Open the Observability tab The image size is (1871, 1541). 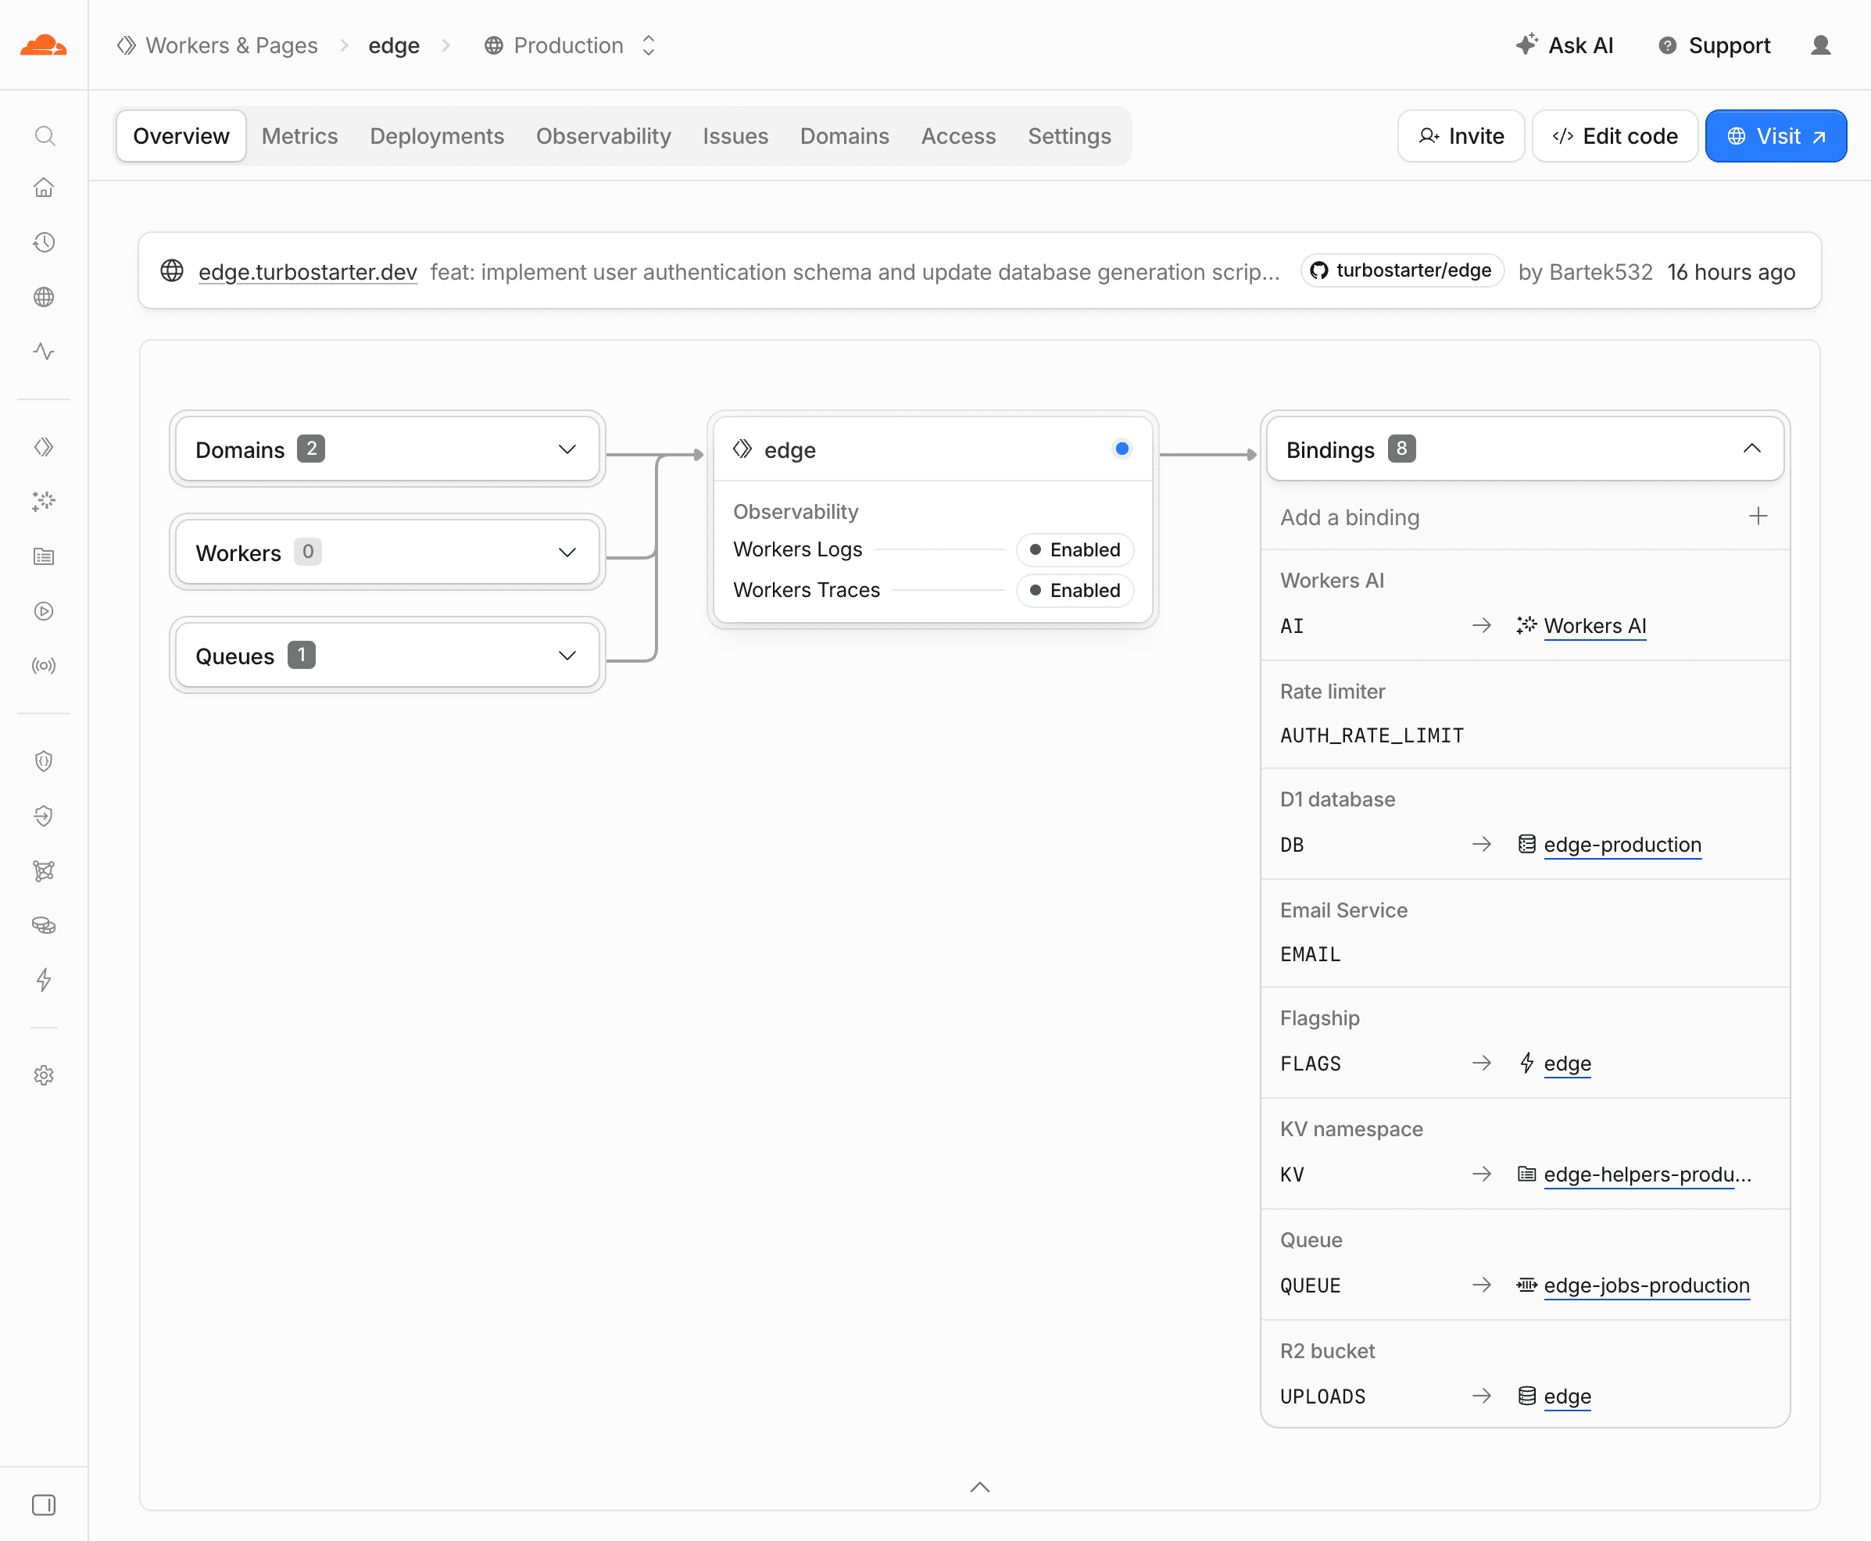point(603,136)
